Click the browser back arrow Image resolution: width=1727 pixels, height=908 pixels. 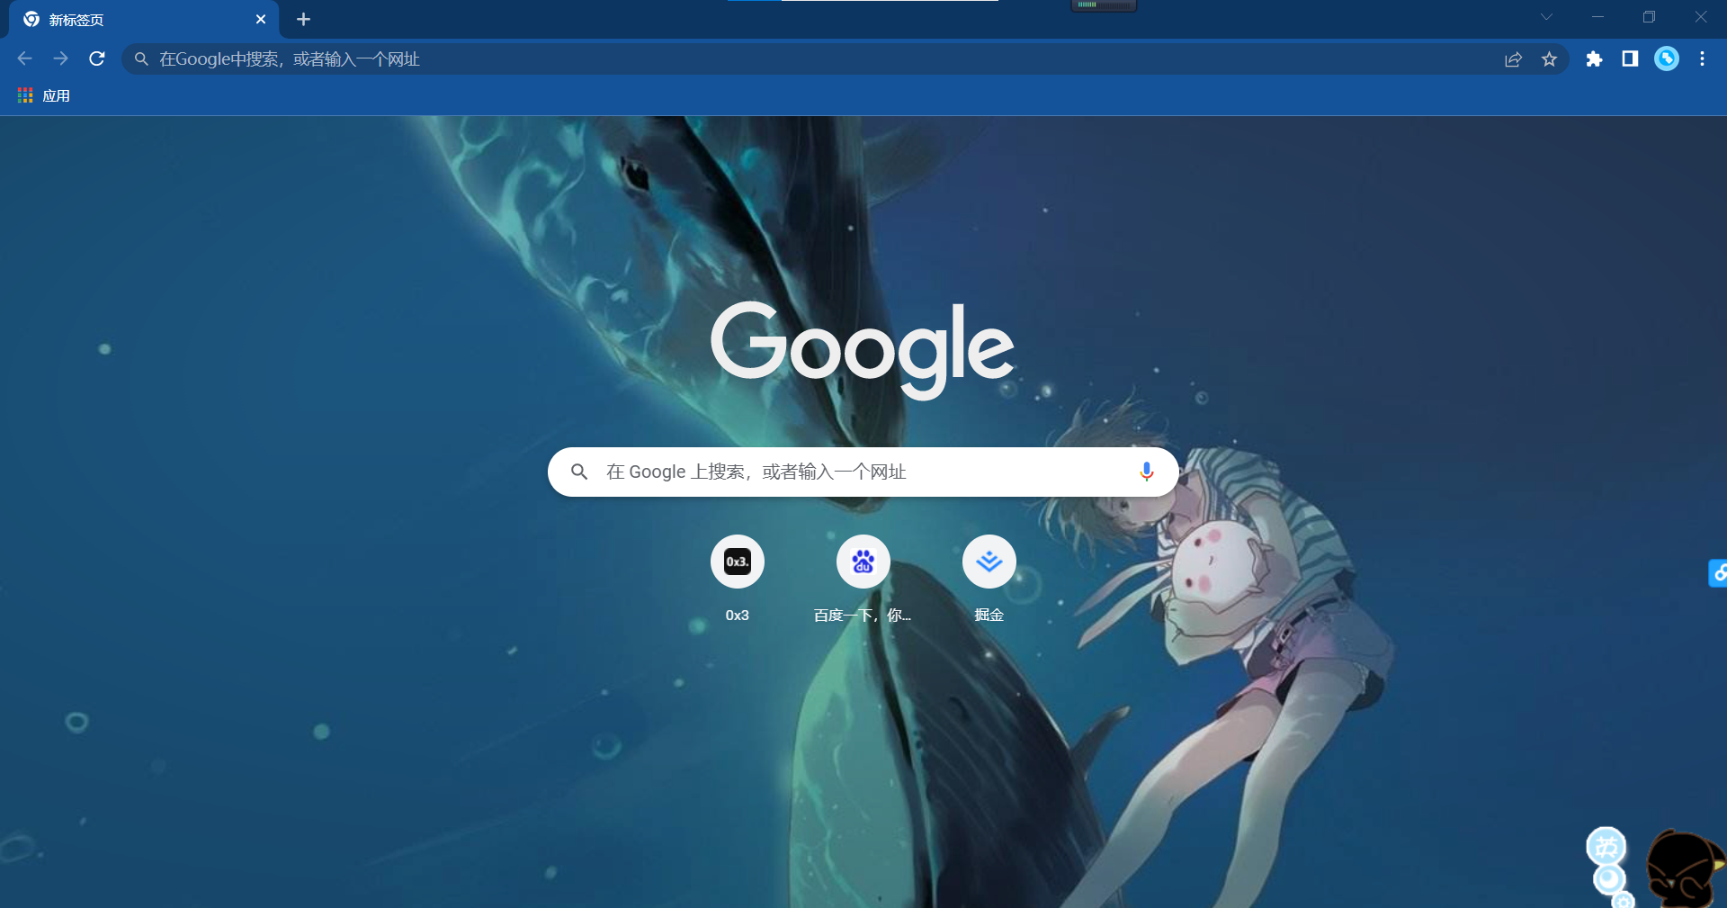(x=25, y=58)
